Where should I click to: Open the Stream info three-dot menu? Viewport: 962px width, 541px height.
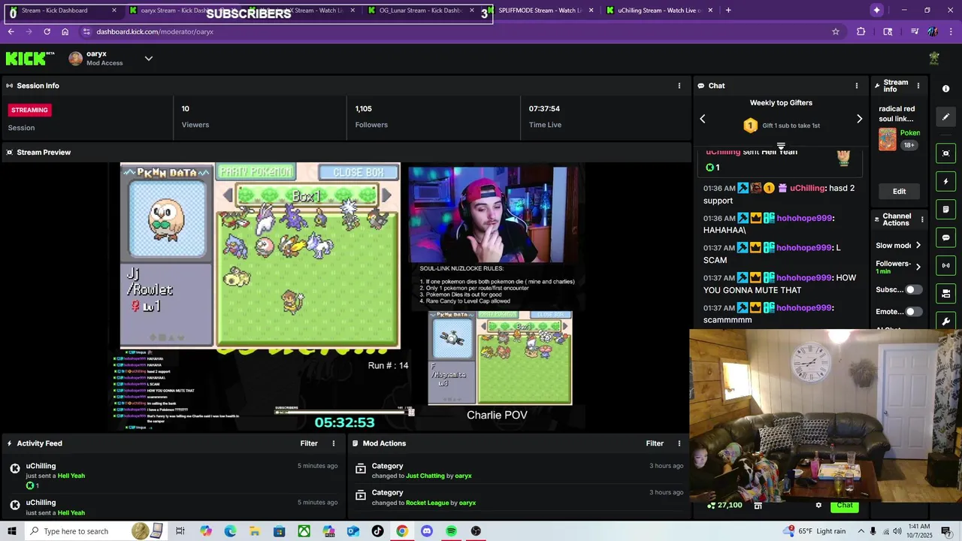[x=918, y=86]
